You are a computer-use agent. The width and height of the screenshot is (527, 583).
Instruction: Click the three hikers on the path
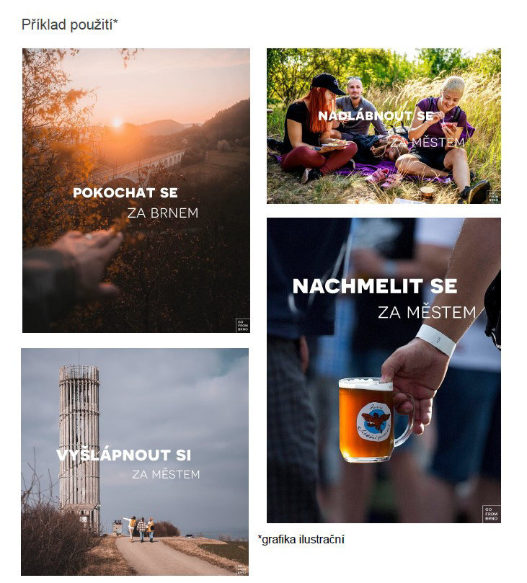(139, 529)
